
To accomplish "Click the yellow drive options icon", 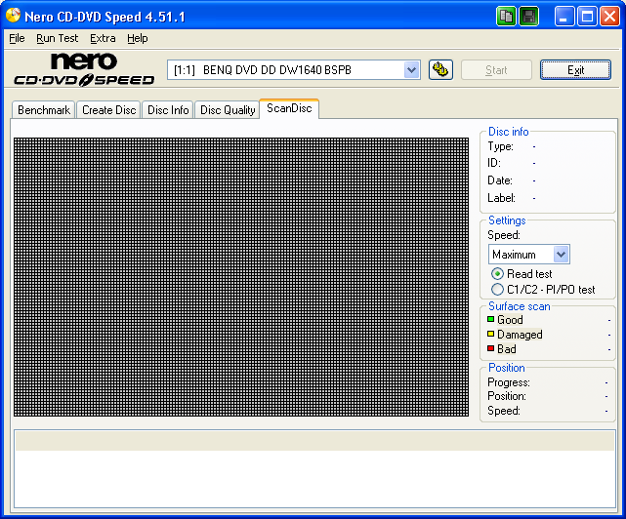I will click(x=440, y=69).
